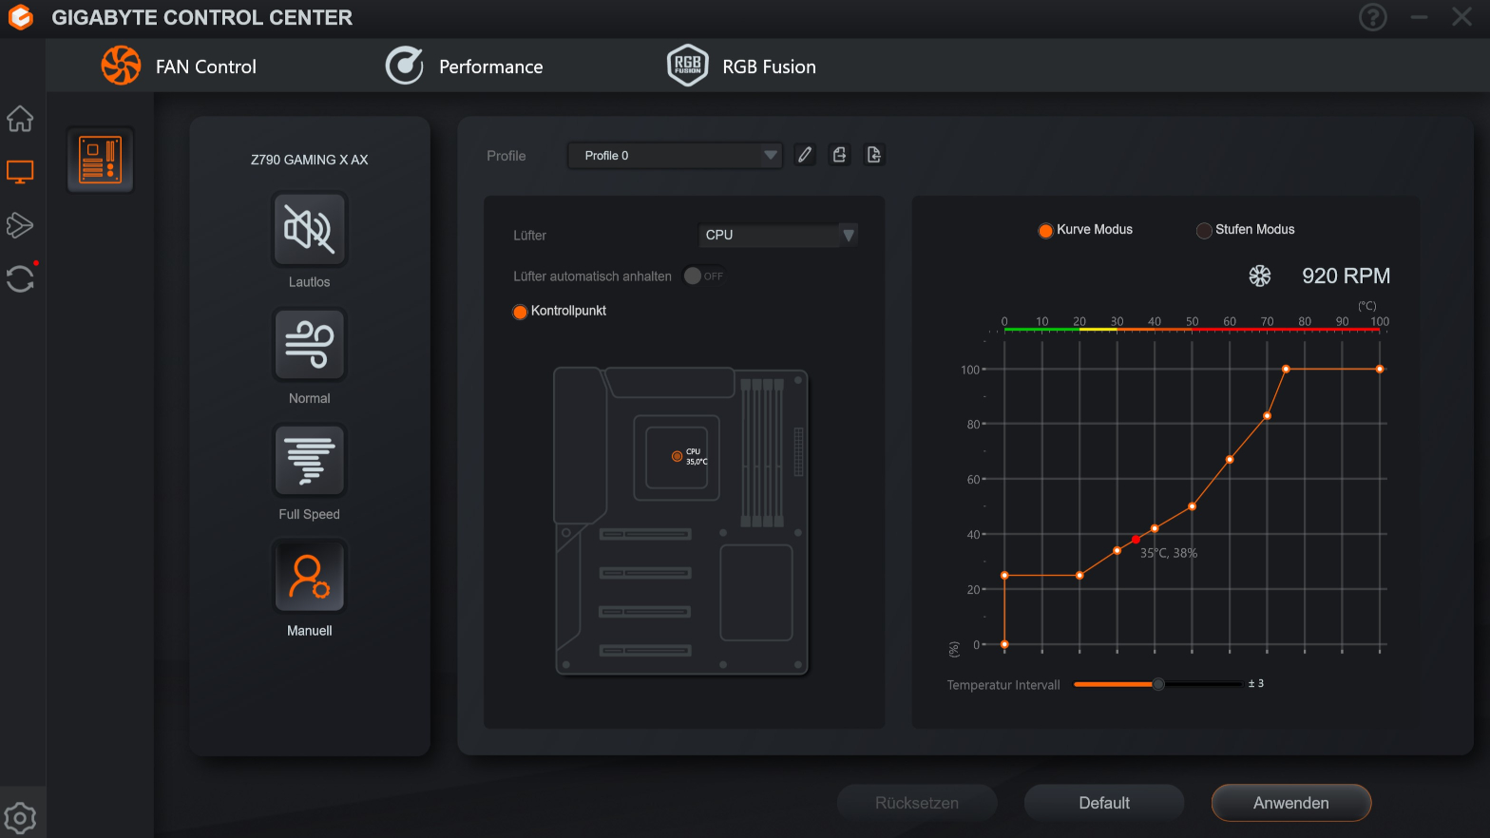Click the rename profile pencil icon
Viewport: 1490px width, 838px height.
(805, 155)
